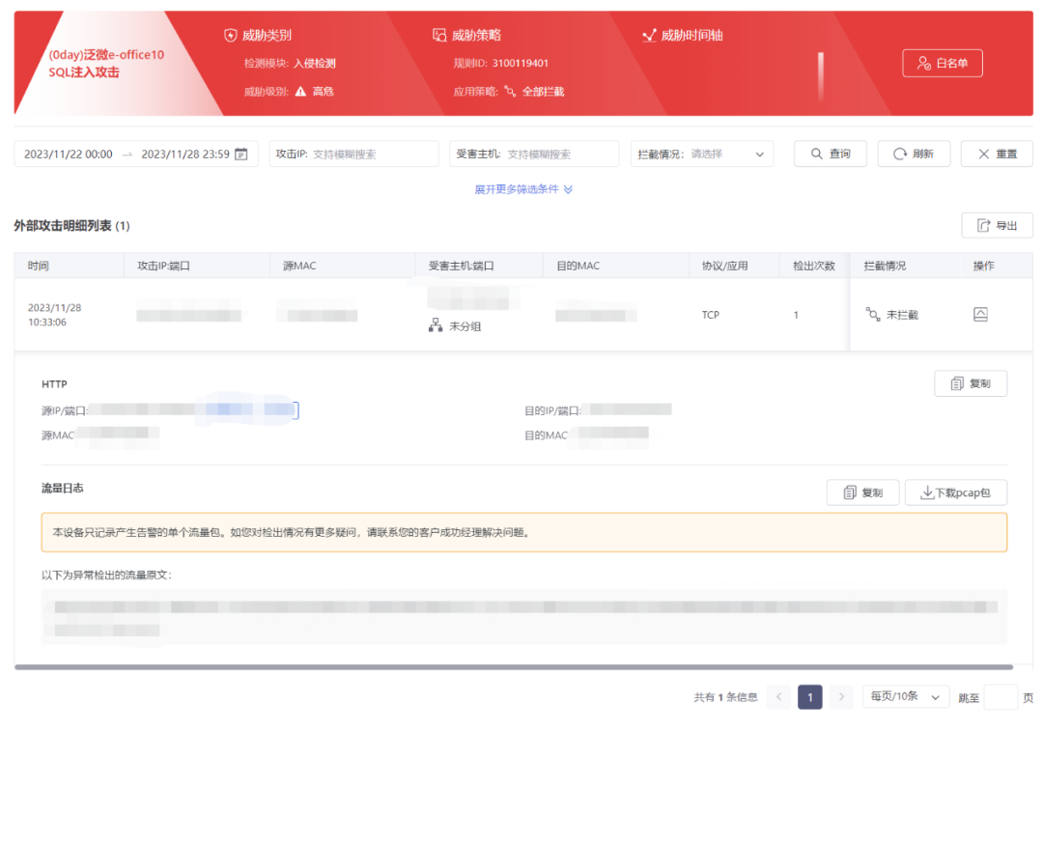Click the TCP protocol cell

coord(711,315)
